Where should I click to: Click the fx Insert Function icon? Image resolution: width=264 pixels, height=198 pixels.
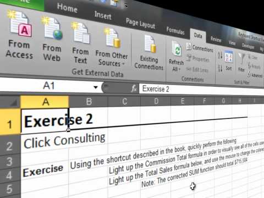click(x=134, y=89)
